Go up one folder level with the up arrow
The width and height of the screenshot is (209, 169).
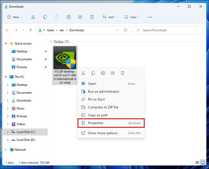tap(31, 30)
